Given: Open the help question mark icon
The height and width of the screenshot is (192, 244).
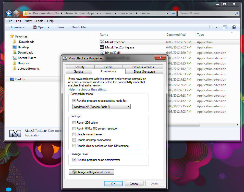Looking at the screenshot, I should [234, 27].
